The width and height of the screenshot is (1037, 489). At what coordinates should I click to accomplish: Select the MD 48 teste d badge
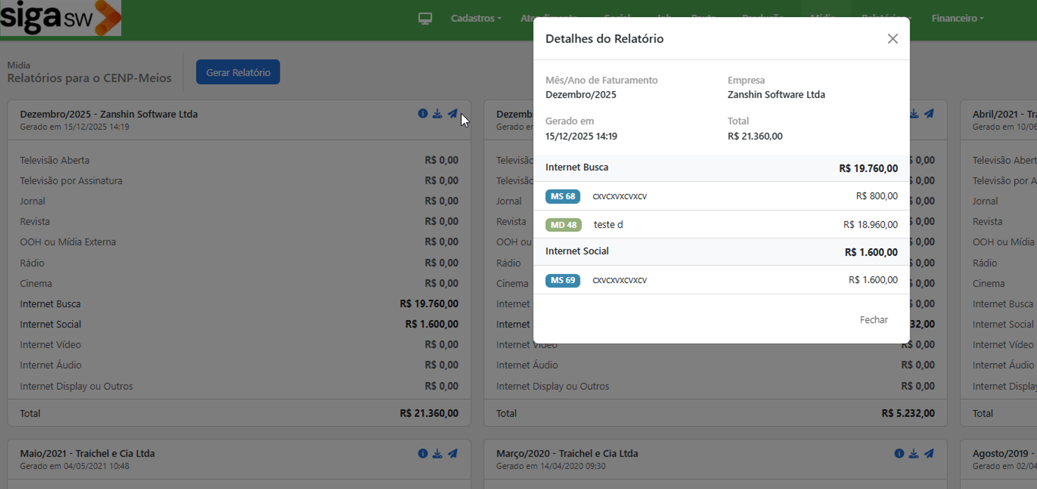pyautogui.click(x=563, y=225)
